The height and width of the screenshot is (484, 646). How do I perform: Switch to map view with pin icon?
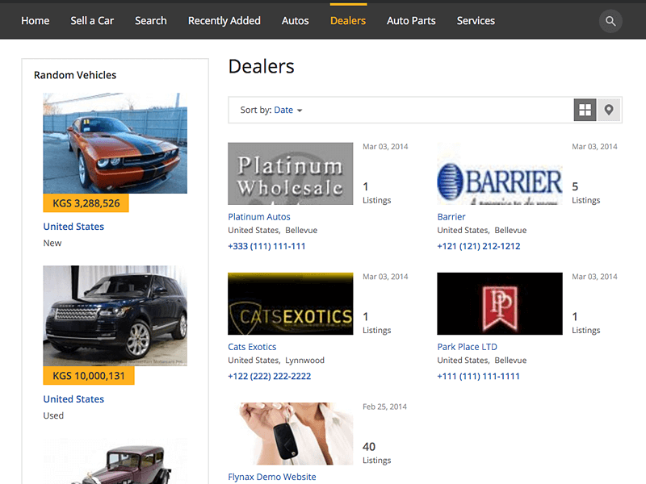pyautogui.click(x=609, y=110)
